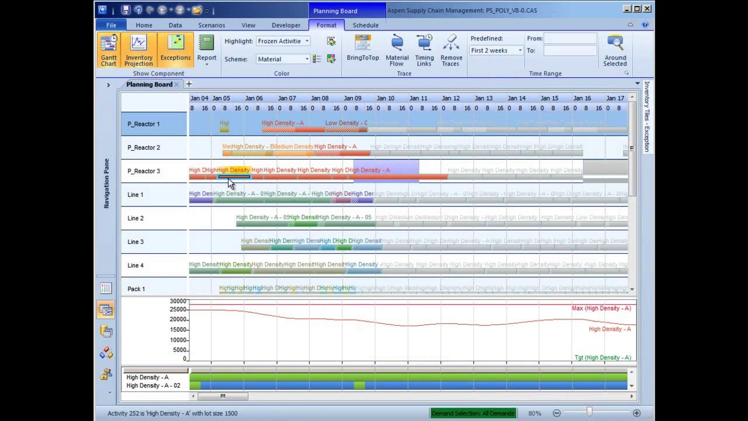Viewport: 748px width, 421px height.
Task: Open Timing Links tool
Action: click(x=424, y=44)
